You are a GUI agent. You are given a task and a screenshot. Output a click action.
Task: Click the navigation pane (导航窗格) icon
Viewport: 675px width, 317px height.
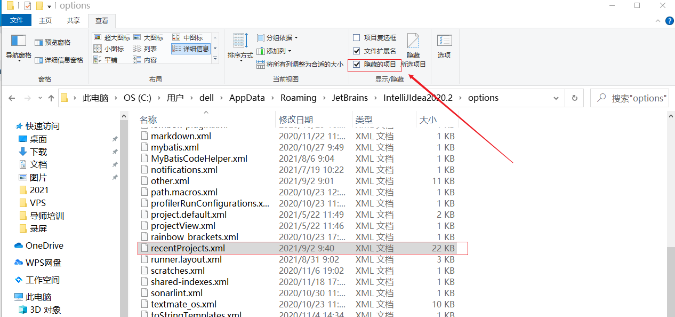[19, 42]
